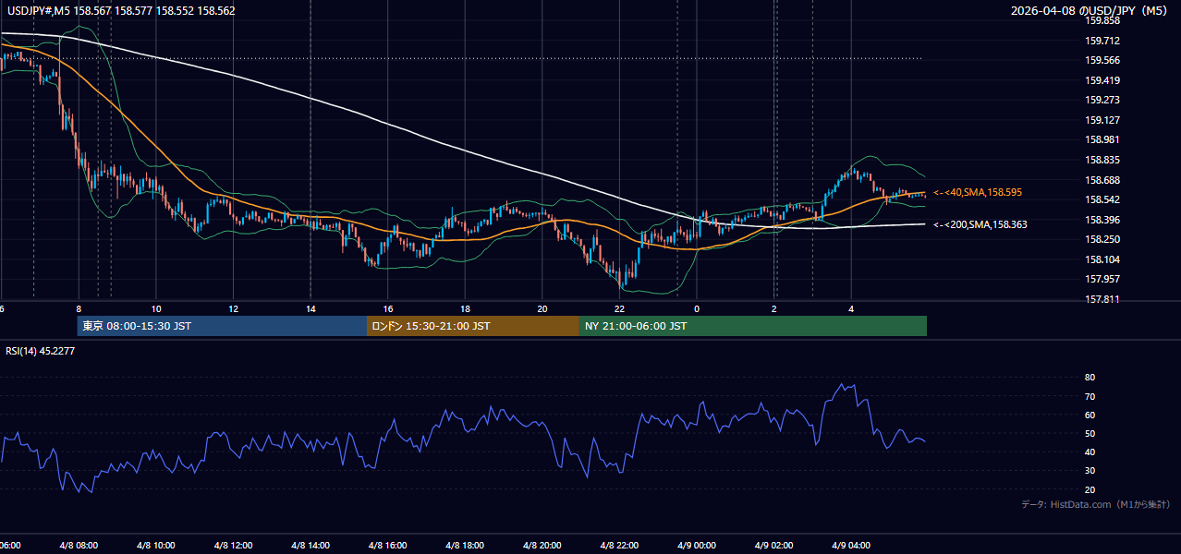Click the RSI 40 level label
The height and width of the screenshot is (554, 1181).
[1090, 452]
